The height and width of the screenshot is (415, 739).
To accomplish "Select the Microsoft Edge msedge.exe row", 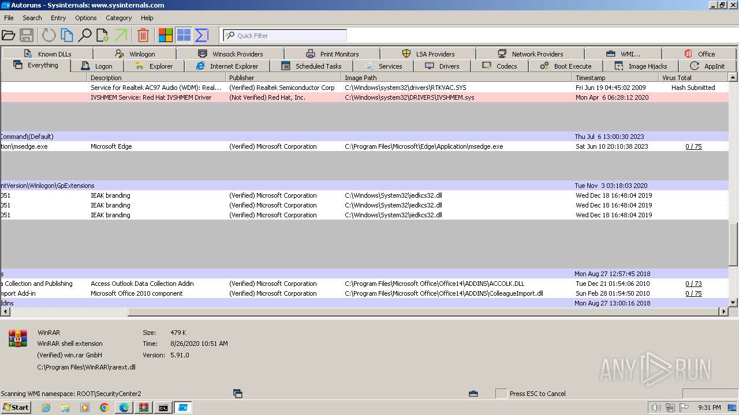I will point(364,146).
